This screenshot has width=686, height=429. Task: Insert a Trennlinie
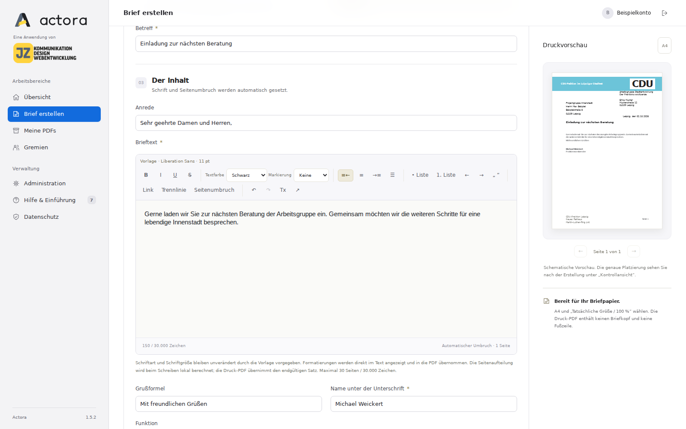tap(174, 190)
